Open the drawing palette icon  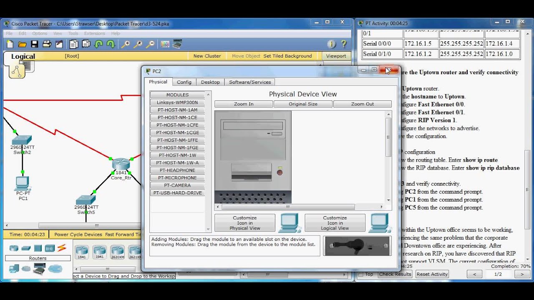pyautogui.click(x=165, y=44)
